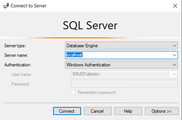Close the Connect to Server dialog
The height and width of the screenshot is (120, 182).
[175, 6]
